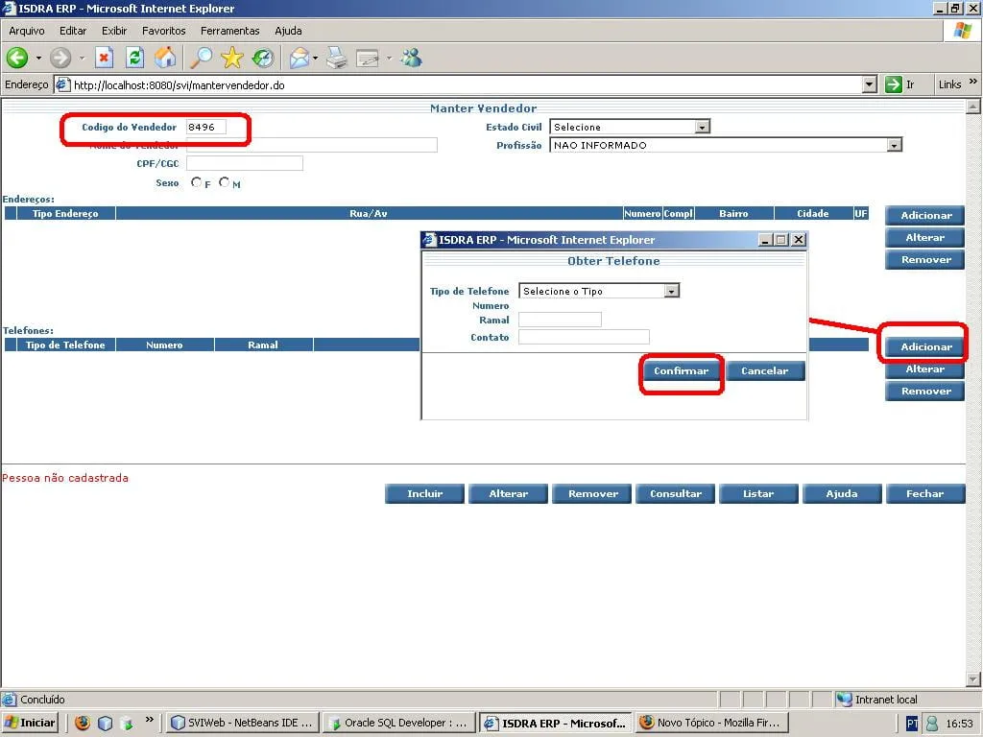This screenshot has height=737, width=983.
Task: Click the CPF/CGC input field
Action: 245,163
